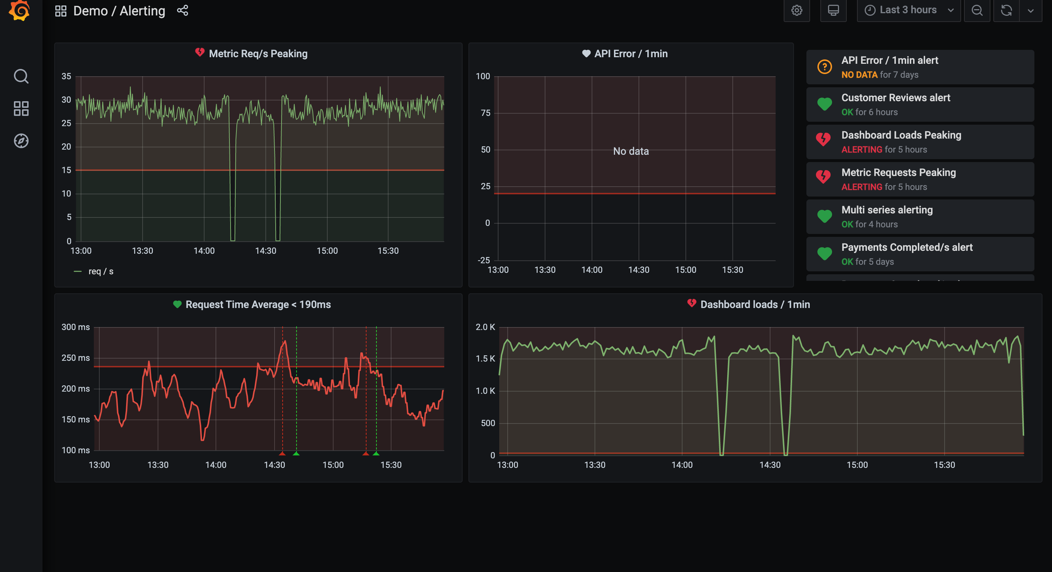Click the zoom out time range icon
1052x572 pixels.
click(977, 11)
